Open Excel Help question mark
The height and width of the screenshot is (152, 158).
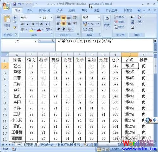(139, 10)
